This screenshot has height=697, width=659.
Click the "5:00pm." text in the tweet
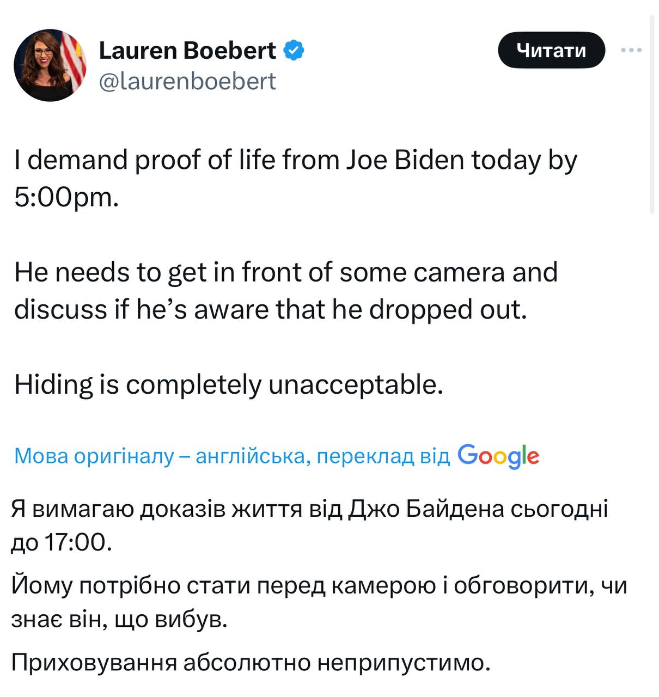(x=66, y=197)
